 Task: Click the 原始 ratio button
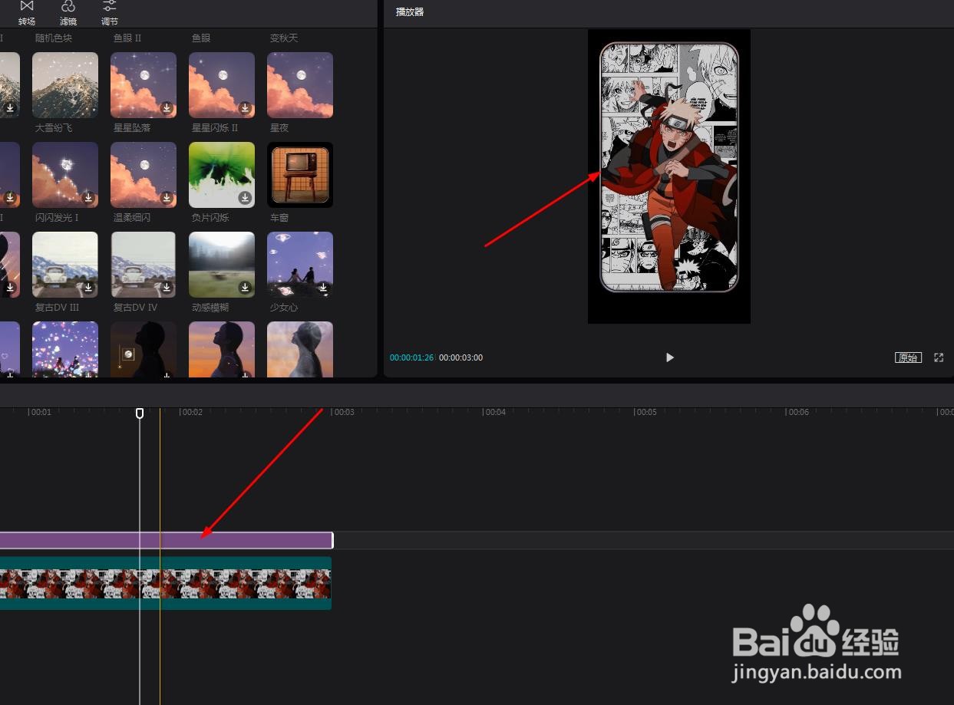pos(909,357)
